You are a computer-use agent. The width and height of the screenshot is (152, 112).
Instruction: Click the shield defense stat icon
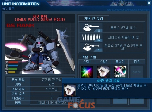click(x=7, y=66)
